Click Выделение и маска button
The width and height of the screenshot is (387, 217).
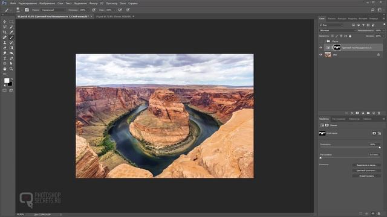pos(366,165)
